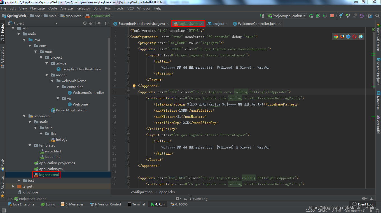Open the File menu
Screen dimensions: 381x213
coord(3,8)
